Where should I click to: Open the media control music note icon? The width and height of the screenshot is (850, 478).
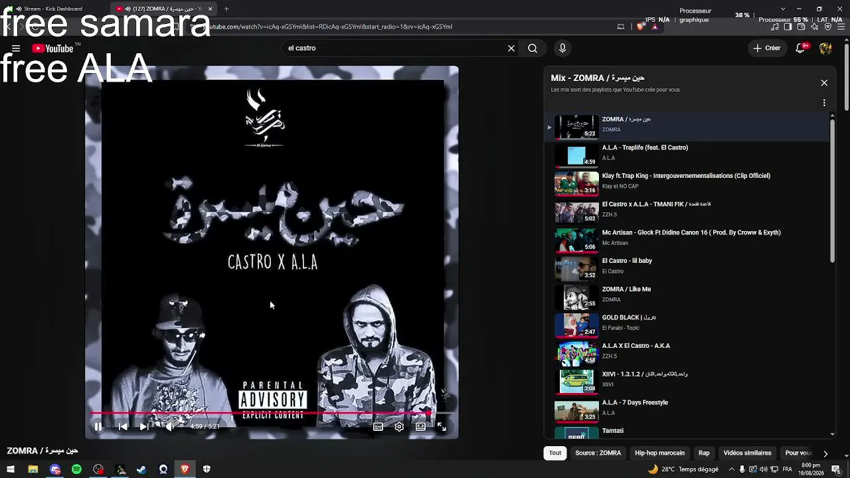click(x=774, y=27)
